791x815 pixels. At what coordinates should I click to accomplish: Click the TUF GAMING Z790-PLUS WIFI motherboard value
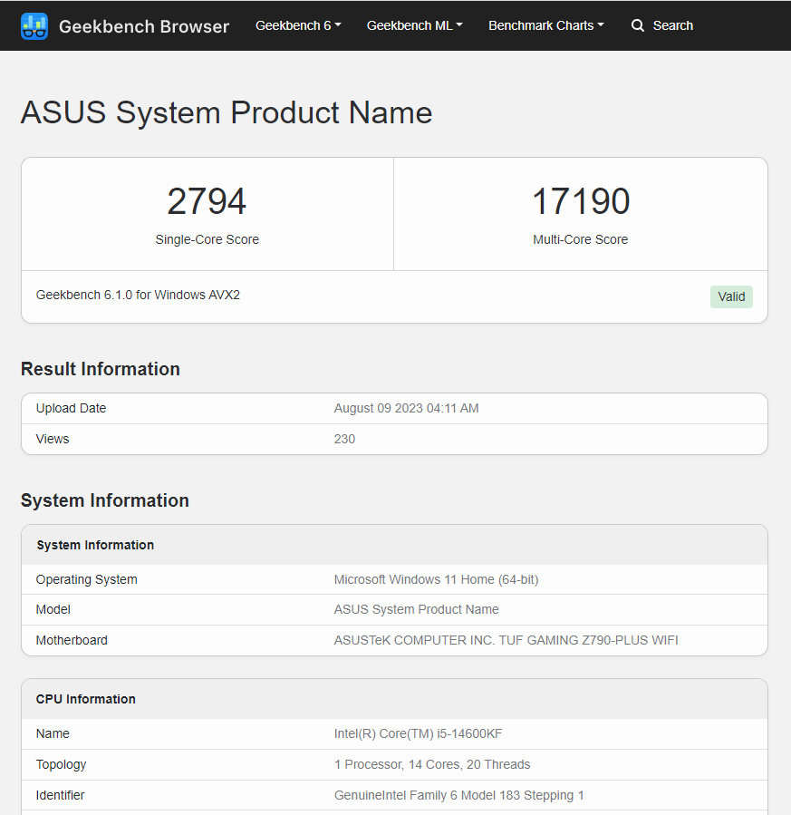coord(506,640)
